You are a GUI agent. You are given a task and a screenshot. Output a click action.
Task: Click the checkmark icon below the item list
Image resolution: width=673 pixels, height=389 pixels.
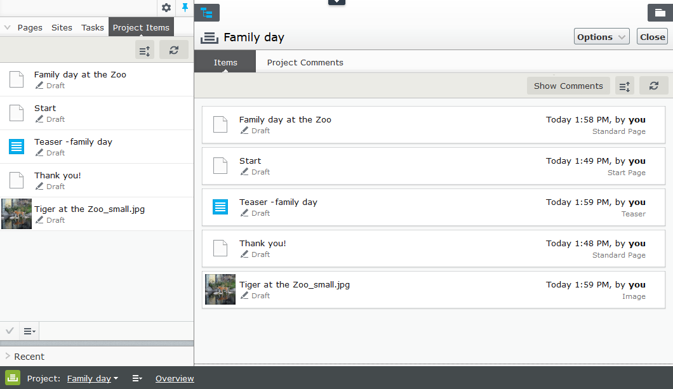pyautogui.click(x=10, y=331)
